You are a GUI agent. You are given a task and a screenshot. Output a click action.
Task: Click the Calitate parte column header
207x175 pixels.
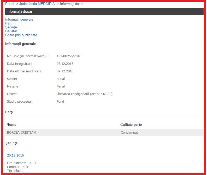pos(131,125)
